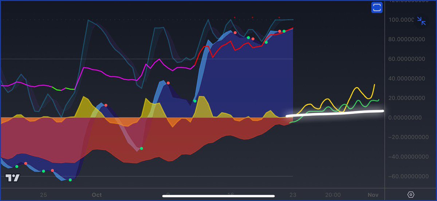Image resolution: width=437 pixels, height=201 pixels.
Task: Tap the Oct date label
Action: (97, 195)
